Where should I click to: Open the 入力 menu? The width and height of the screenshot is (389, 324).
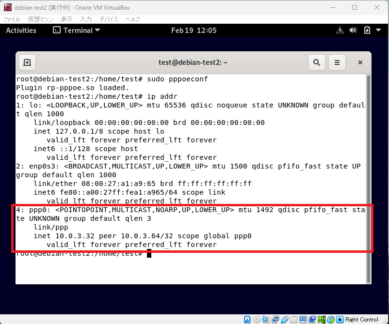[x=86, y=19]
